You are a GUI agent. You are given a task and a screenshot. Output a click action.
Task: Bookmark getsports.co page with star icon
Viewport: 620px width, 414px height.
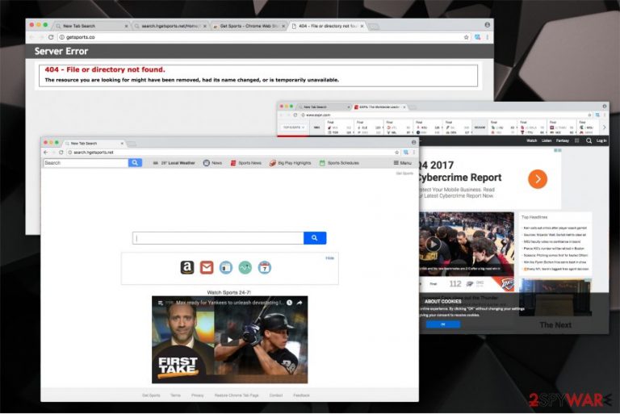(466, 37)
